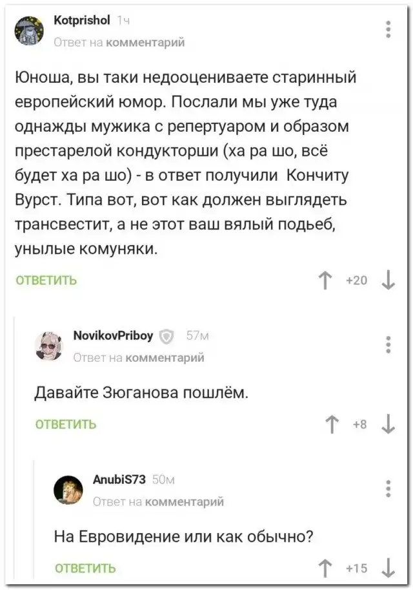Click ОТВЕТИТЬ under Kotprishol's comment

[x=46, y=280]
